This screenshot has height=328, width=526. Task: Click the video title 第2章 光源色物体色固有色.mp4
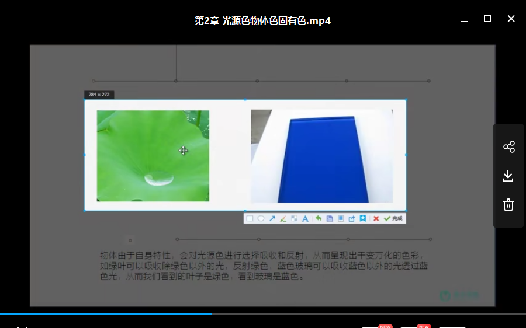click(262, 21)
